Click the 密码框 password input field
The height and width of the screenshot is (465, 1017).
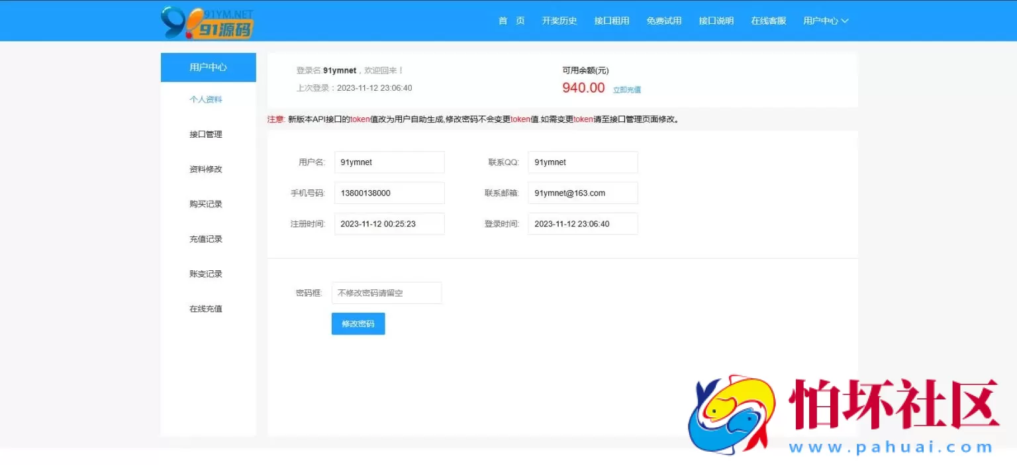tap(386, 293)
